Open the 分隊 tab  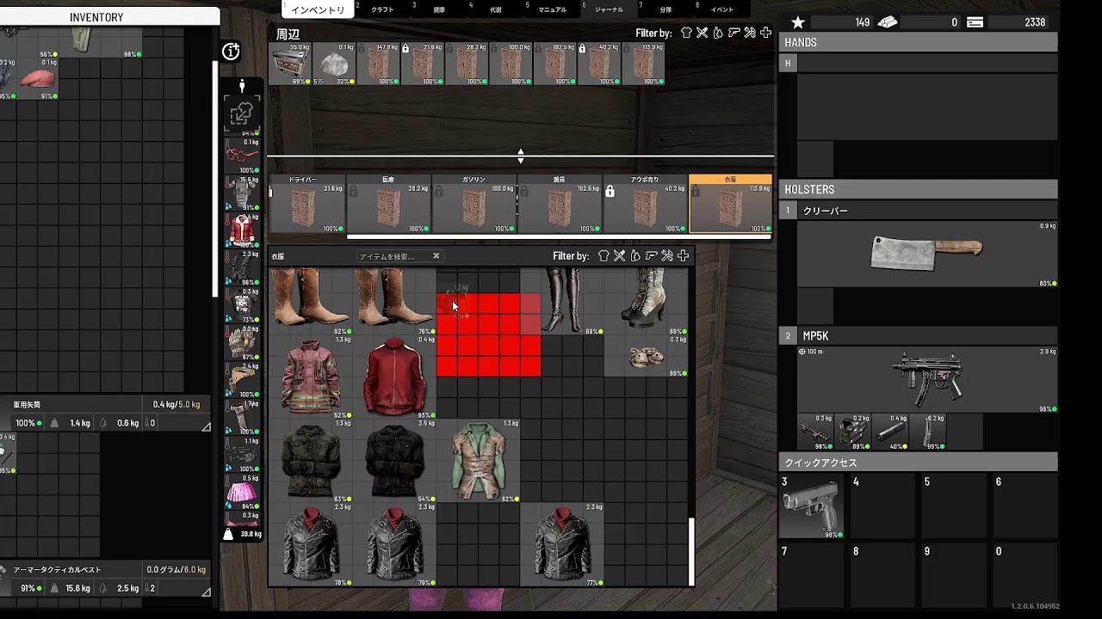pos(666,9)
